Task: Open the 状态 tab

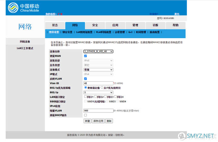Action: tap(55, 25)
